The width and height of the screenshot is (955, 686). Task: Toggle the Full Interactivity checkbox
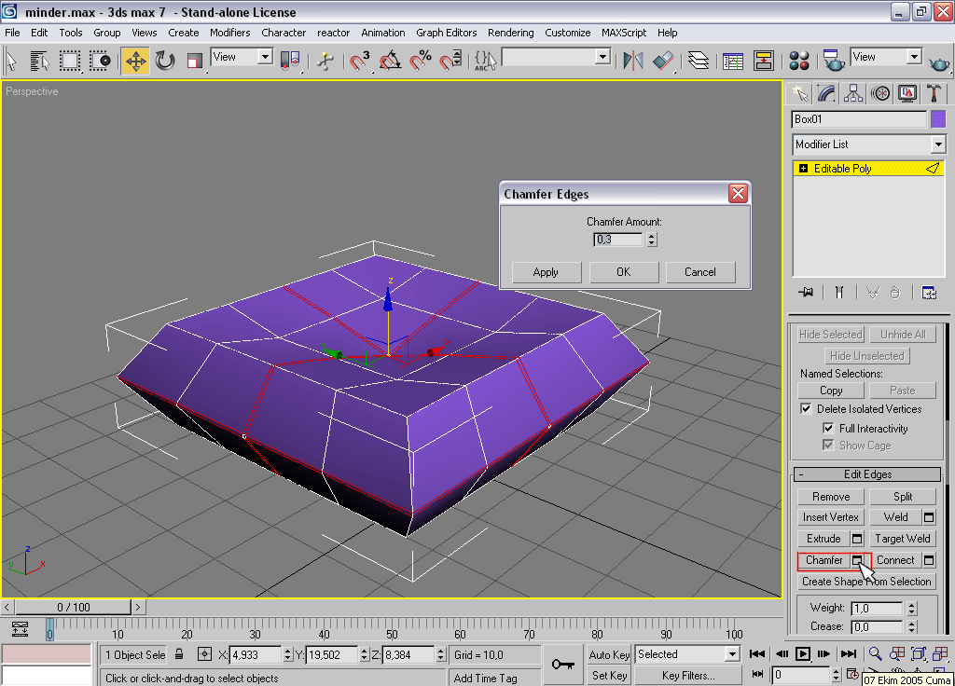(828, 429)
